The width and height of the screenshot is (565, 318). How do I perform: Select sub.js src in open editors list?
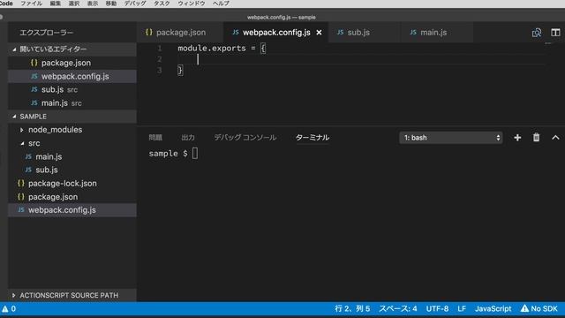72,89
